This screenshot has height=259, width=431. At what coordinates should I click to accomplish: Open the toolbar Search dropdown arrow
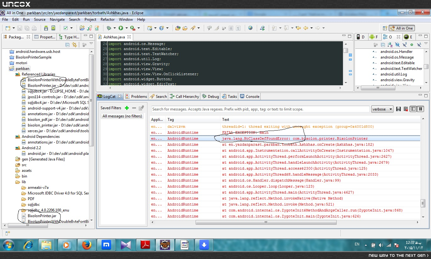198,28
